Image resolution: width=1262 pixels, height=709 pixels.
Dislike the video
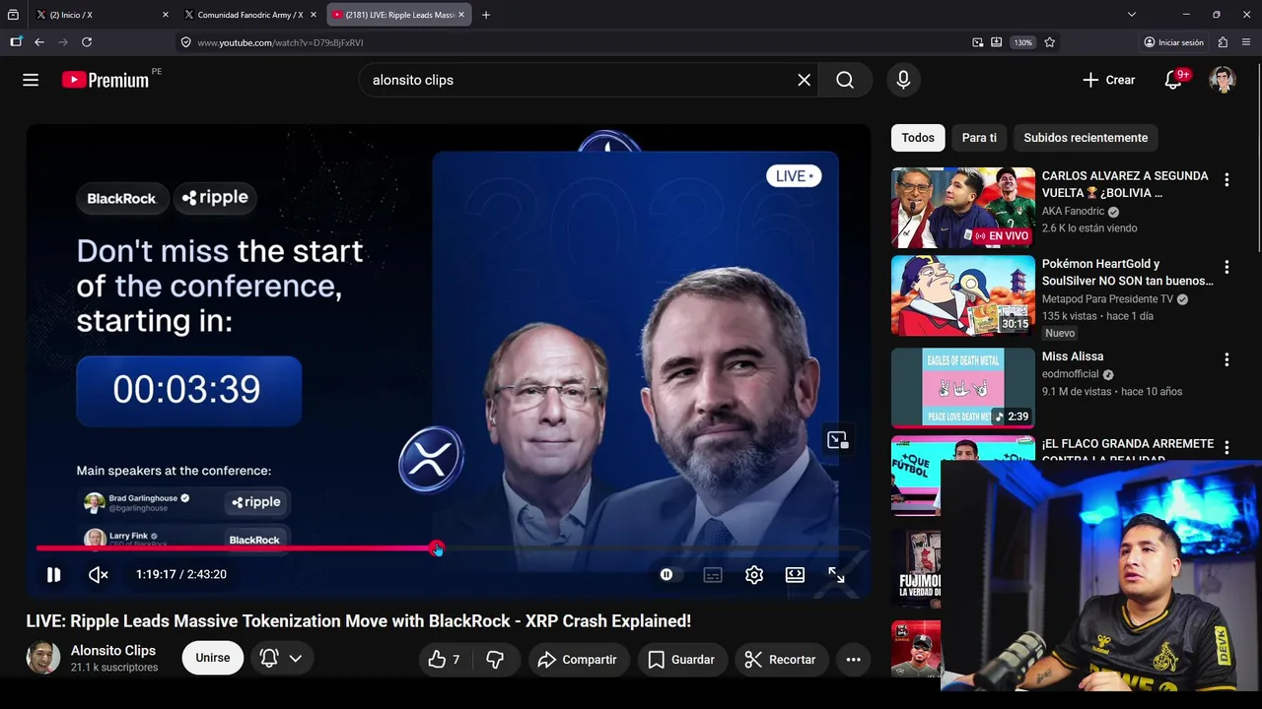click(495, 660)
